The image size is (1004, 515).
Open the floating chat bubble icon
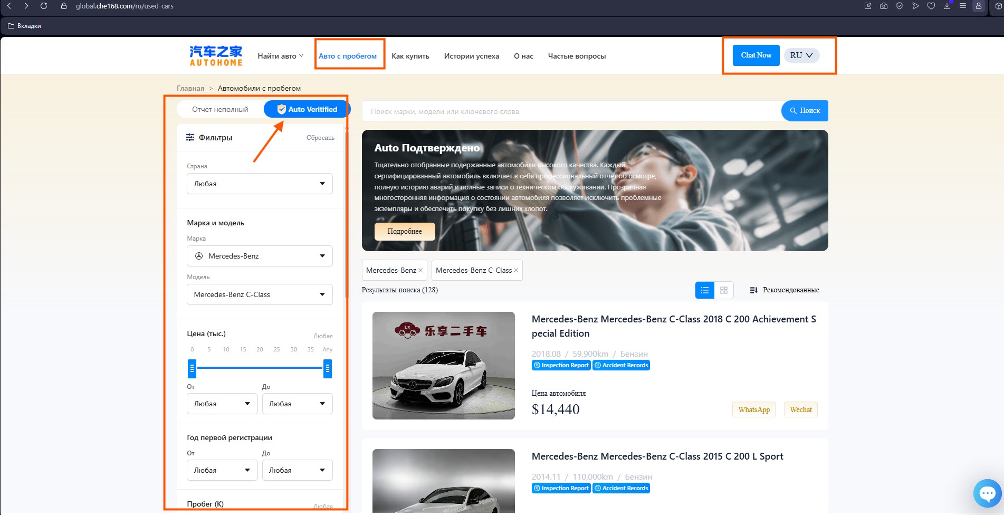[x=987, y=493]
